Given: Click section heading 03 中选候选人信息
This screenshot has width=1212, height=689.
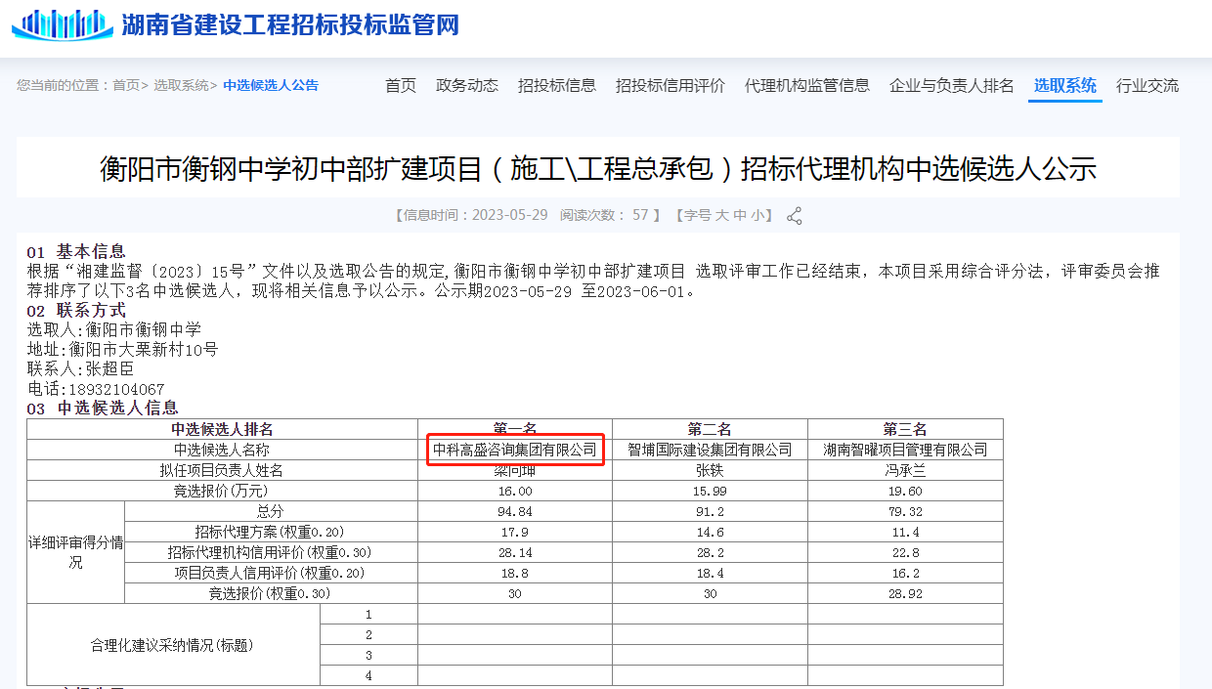Looking at the screenshot, I should coord(103,409).
